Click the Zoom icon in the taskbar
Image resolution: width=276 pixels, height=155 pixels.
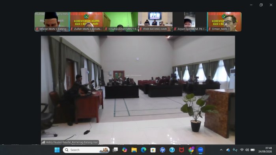pos(200,150)
